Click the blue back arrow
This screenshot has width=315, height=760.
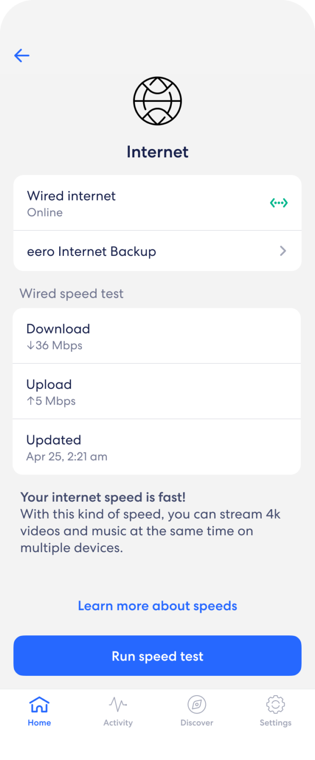[x=21, y=55]
